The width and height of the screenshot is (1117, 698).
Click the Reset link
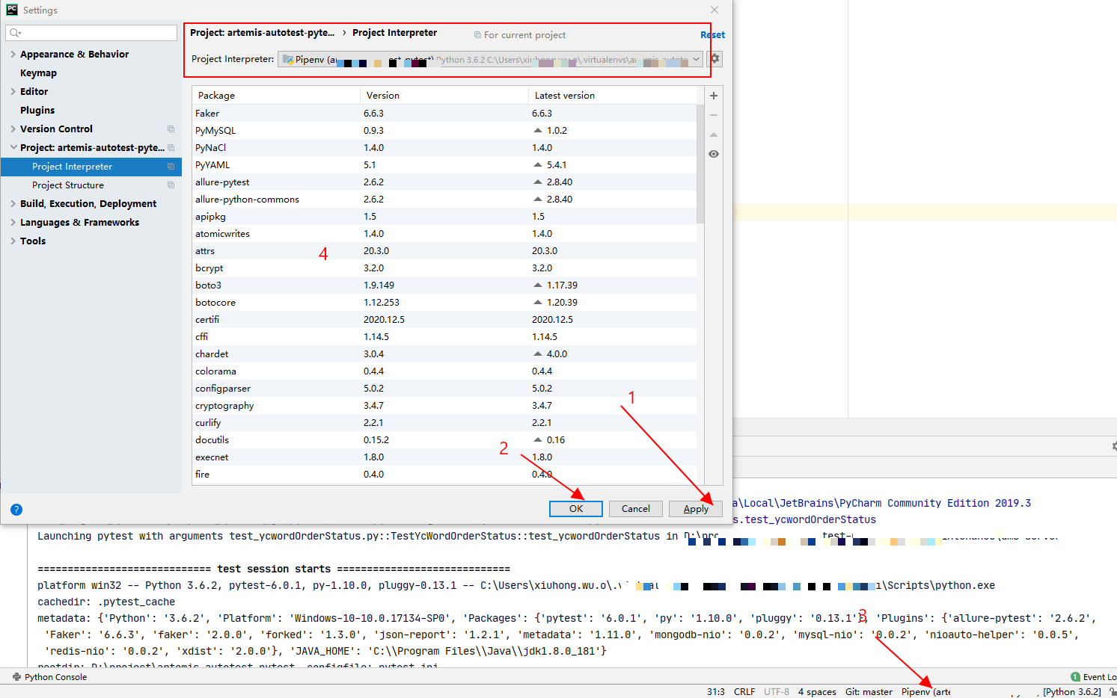[x=712, y=34]
